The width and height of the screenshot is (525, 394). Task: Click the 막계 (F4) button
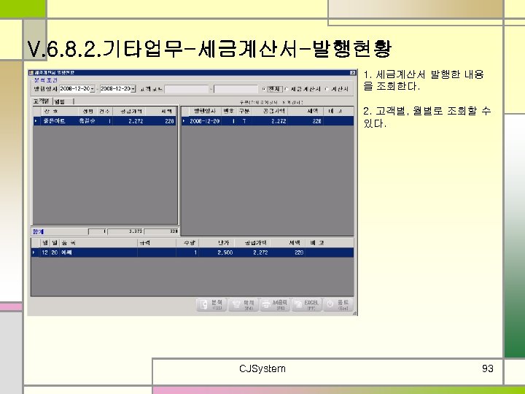point(243,304)
